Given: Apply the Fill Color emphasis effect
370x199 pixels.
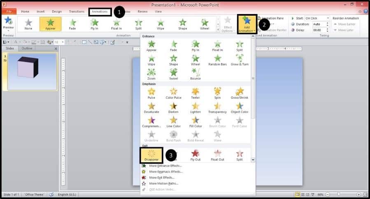Looking at the screenshot, I should (x=195, y=122).
